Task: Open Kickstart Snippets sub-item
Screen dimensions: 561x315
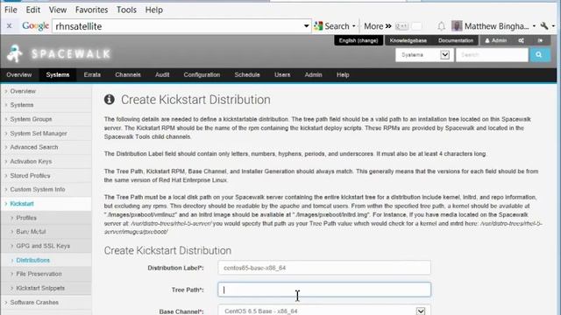Action: point(40,288)
